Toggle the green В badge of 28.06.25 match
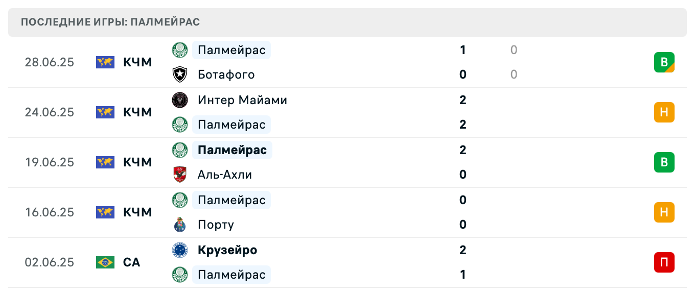Screen dimensions: 695x294 point(664,62)
